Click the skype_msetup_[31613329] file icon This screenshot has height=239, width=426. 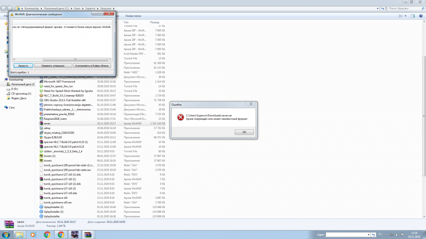pyautogui.click(x=41, y=132)
